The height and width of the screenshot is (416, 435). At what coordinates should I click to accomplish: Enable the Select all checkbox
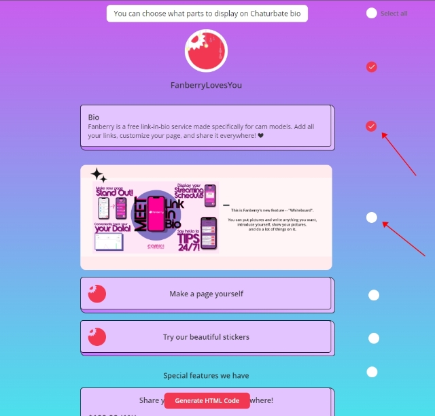coord(371,13)
